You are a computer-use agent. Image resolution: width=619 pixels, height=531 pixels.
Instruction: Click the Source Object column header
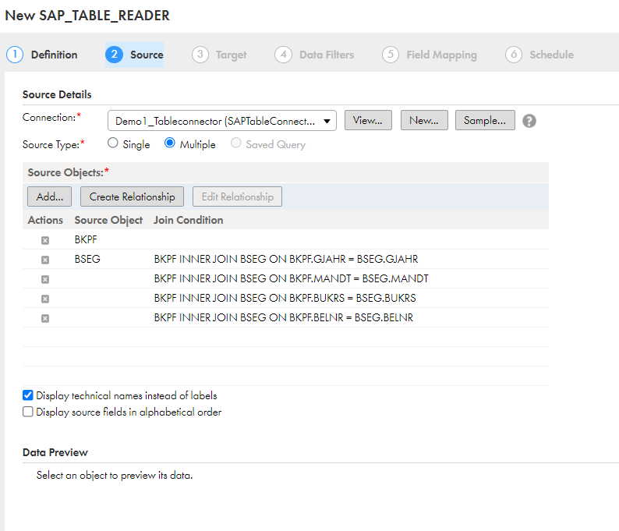click(x=108, y=220)
